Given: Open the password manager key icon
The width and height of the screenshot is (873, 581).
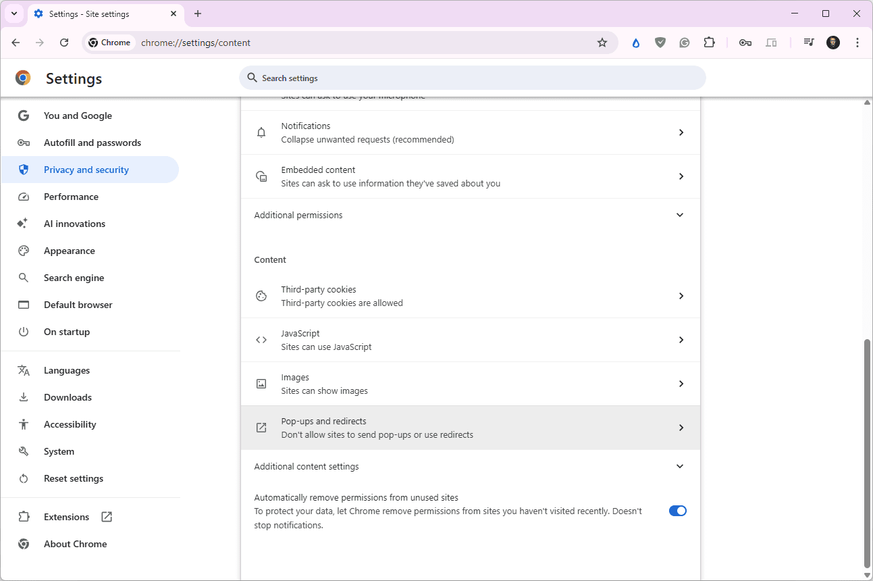Looking at the screenshot, I should pos(745,43).
